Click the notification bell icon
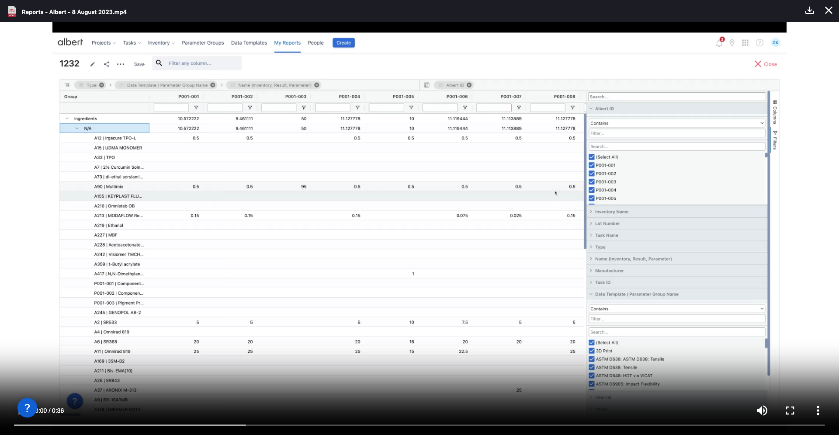The image size is (839, 435). click(719, 43)
